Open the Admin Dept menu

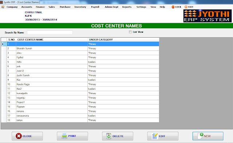[111, 7]
